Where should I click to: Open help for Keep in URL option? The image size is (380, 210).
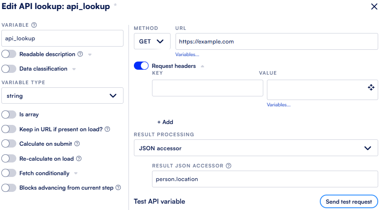(x=107, y=129)
